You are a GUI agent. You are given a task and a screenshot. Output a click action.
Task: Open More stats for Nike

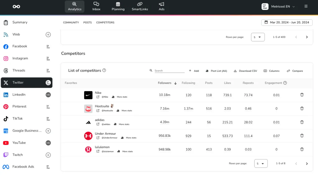[120, 97]
